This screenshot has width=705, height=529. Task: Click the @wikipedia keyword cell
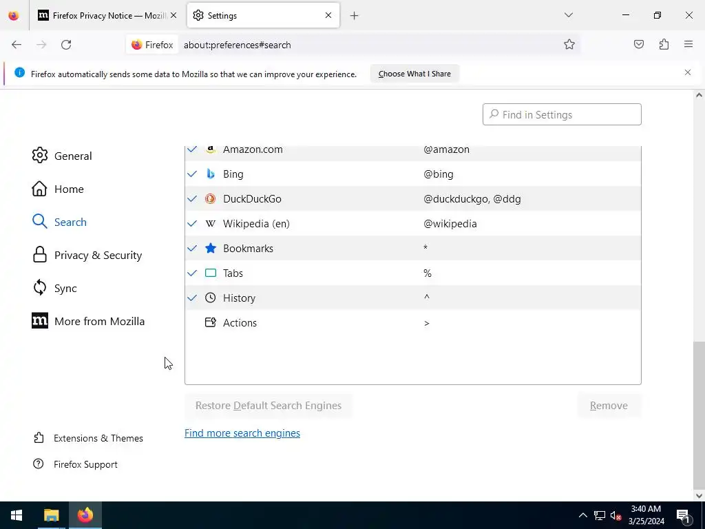click(450, 224)
